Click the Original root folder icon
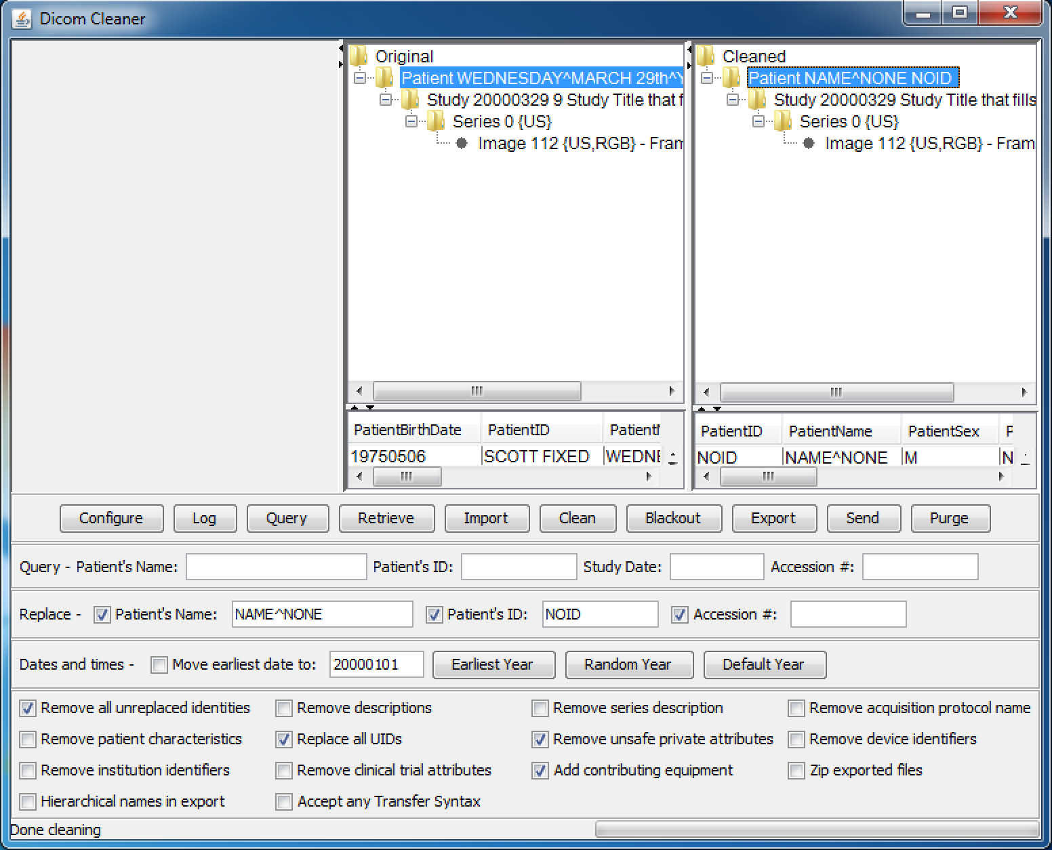The width and height of the screenshot is (1052, 850). pyautogui.click(x=359, y=56)
